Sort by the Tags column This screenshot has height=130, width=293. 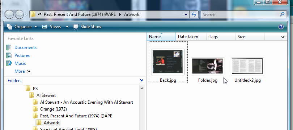[221, 37]
